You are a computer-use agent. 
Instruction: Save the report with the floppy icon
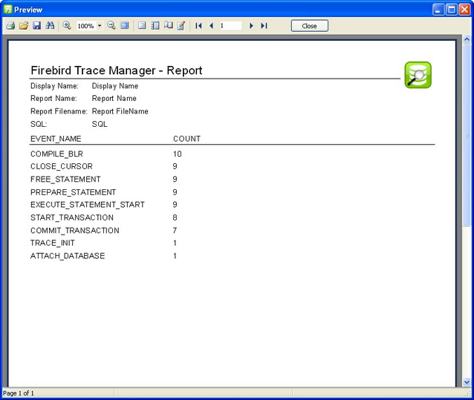click(36, 26)
